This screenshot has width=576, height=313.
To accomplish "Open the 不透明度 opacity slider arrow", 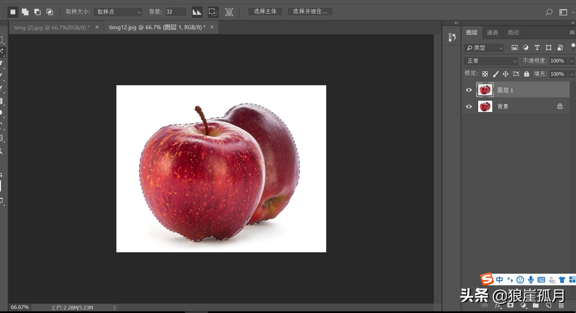I will click(572, 61).
